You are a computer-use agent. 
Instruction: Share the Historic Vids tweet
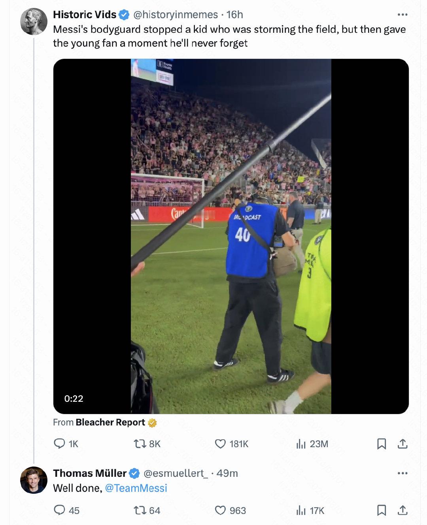(x=402, y=444)
